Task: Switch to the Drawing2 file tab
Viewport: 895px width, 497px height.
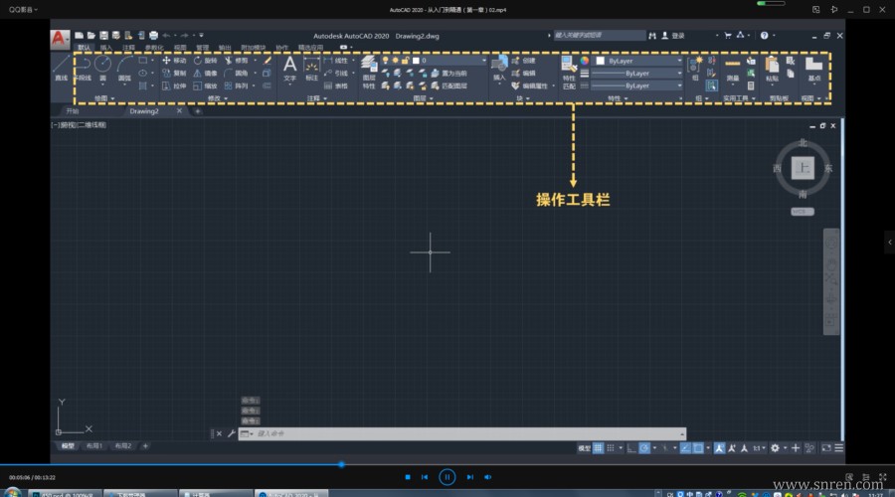Action: pos(144,111)
